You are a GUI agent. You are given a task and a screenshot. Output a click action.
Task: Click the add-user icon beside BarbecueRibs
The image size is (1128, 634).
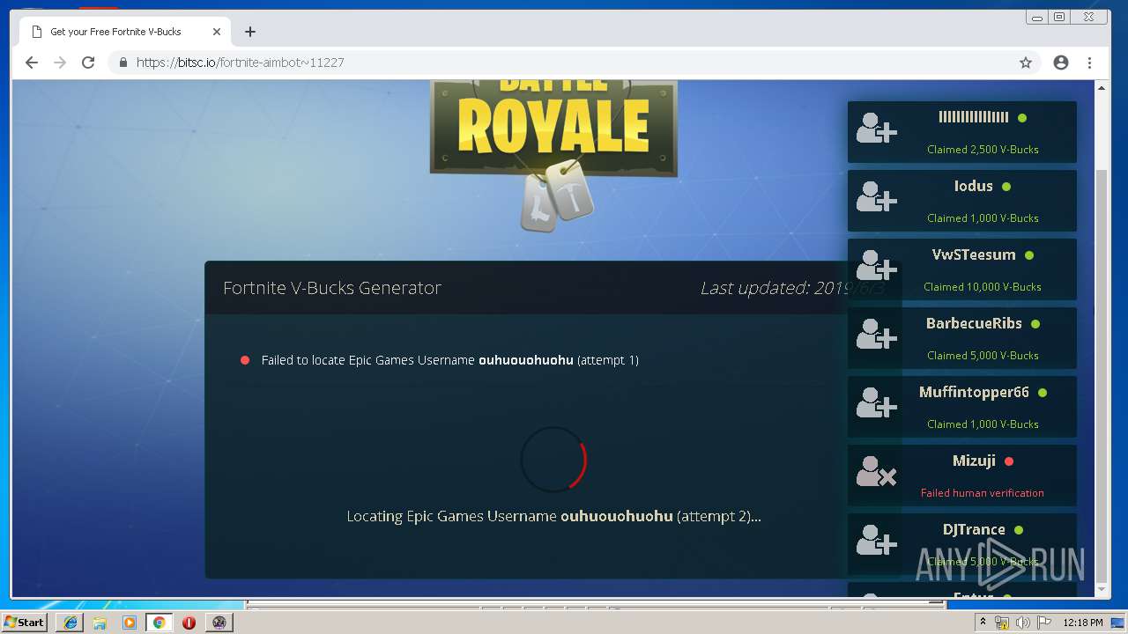877,335
